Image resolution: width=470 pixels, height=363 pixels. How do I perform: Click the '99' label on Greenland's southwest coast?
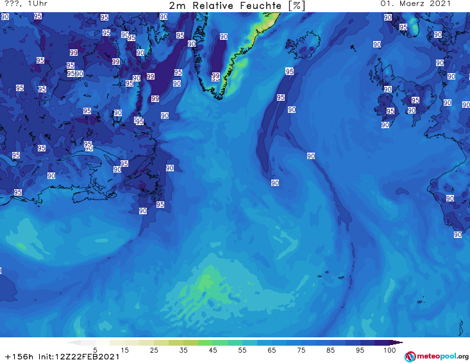215,76
